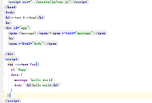
Task: Click the green 'hello world' string value
Action: [42, 80]
